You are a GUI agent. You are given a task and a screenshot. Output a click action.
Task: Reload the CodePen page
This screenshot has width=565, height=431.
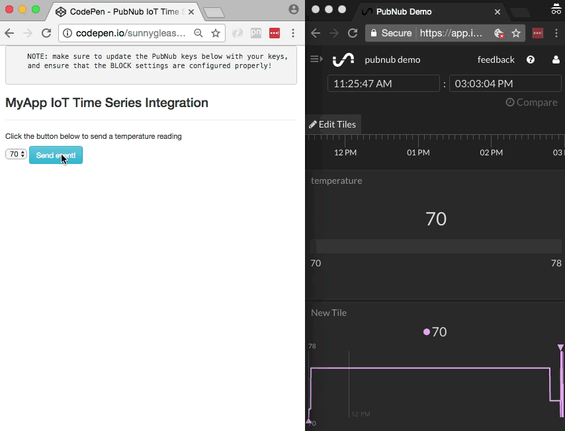point(46,33)
